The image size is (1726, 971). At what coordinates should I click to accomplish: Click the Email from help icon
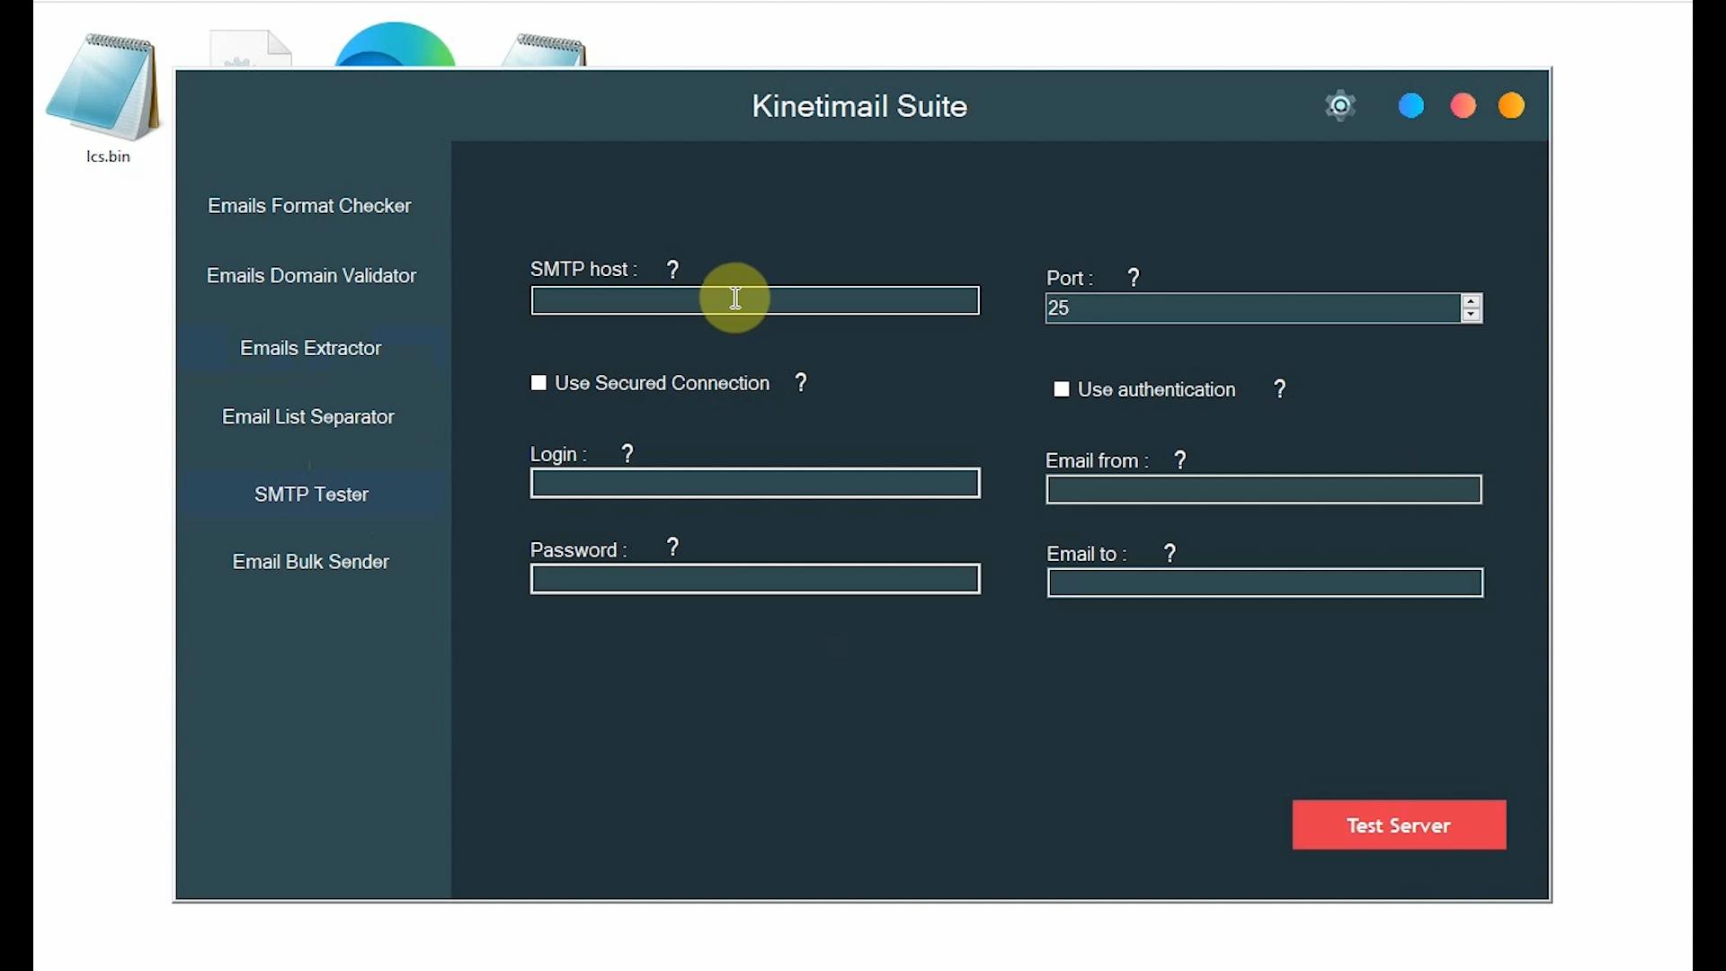pos(1179,459)
